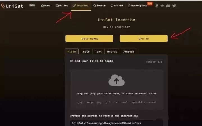Image resolution: width=202 pixels, height=126 pixels.
Task: Open the Twitter bird icon
Action: pos(174,6)
